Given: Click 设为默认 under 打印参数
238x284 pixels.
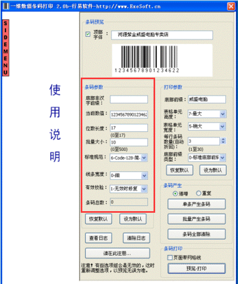Looking at the screenshot, I should click(213, 170).
